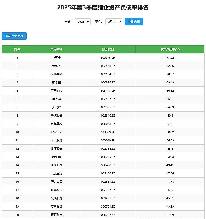
Task: Click stock code 300498.SZ
Action: click(108, 165)
